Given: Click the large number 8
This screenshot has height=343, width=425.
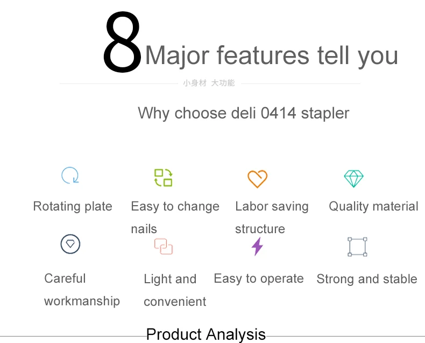Looking at the screenshot, I should coord(123,43).
